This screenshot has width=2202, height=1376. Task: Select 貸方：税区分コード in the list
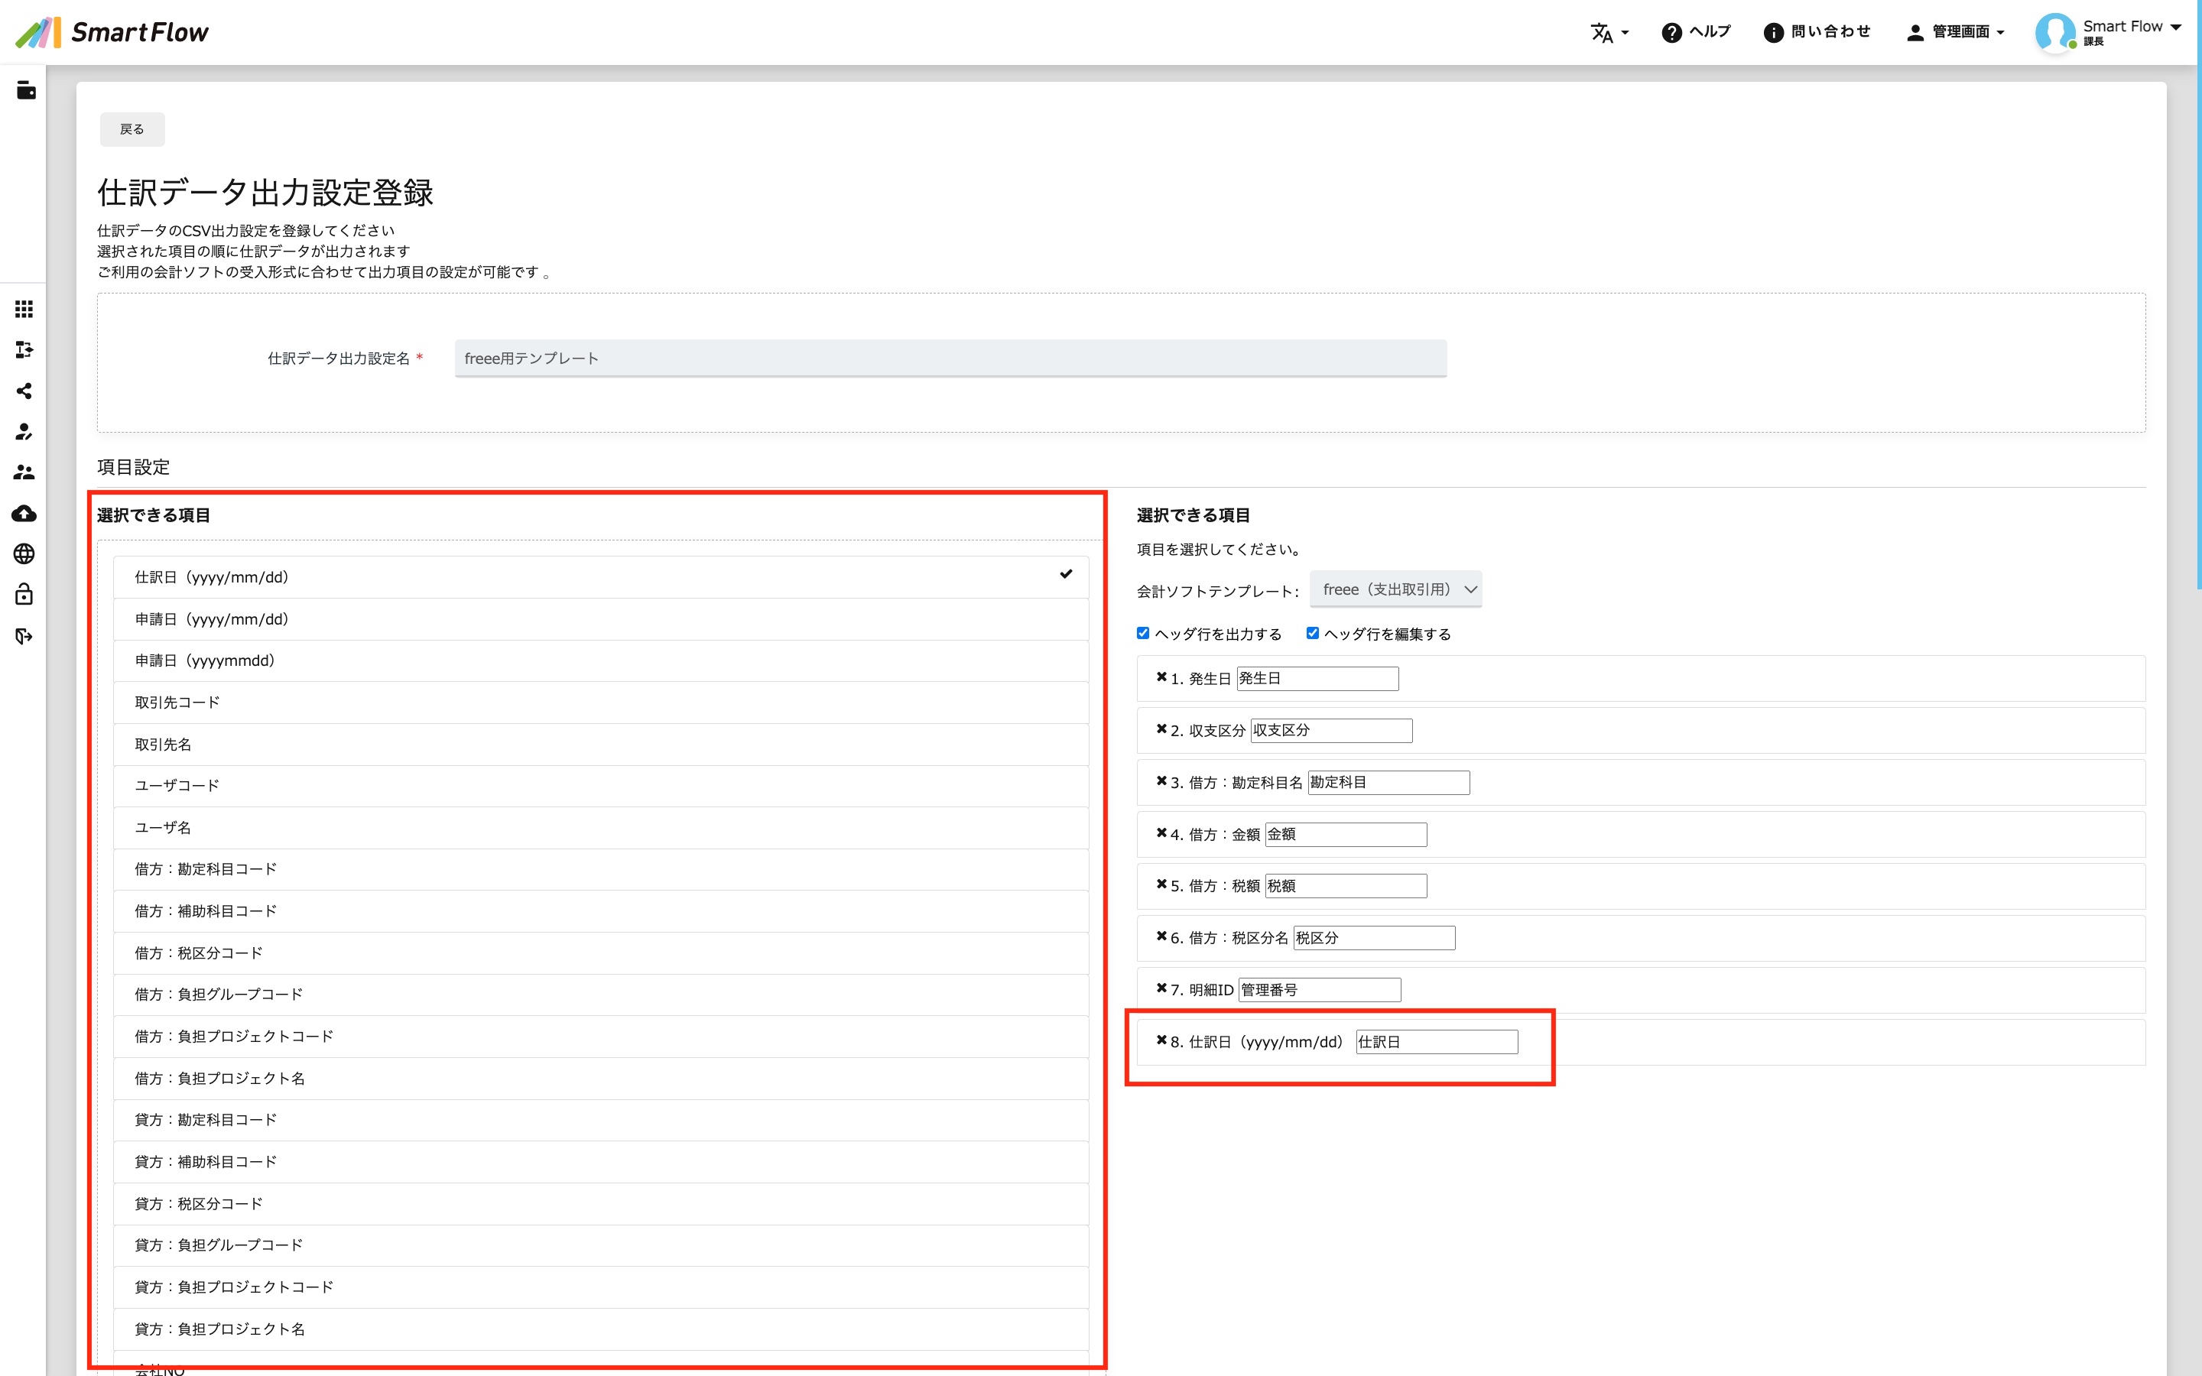tap(600, 1204)
